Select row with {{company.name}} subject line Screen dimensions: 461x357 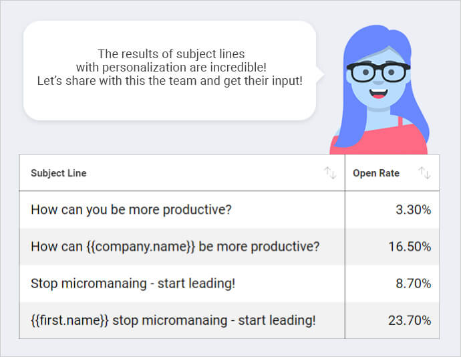229,247
